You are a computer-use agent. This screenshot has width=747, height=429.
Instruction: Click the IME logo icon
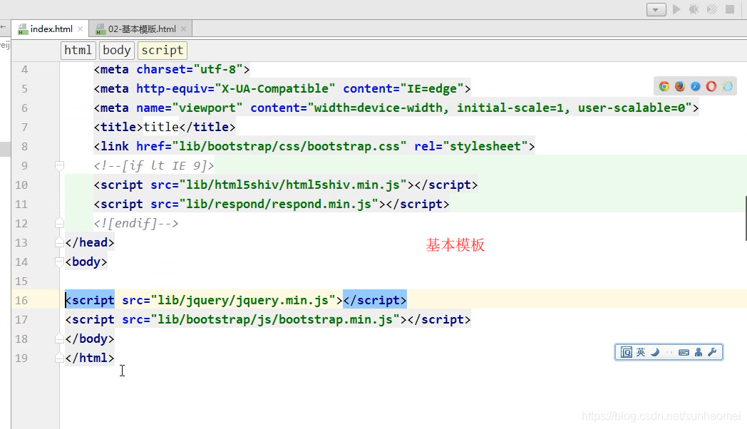(x=627, y=352)
